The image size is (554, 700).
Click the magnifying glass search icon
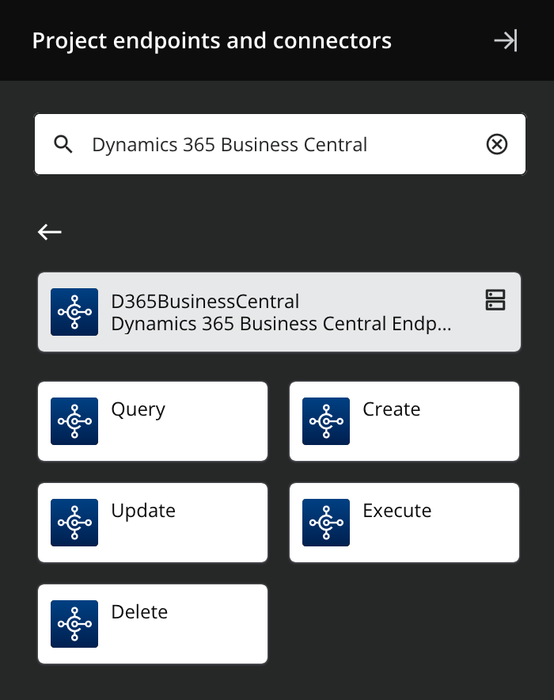coord(63,144)
